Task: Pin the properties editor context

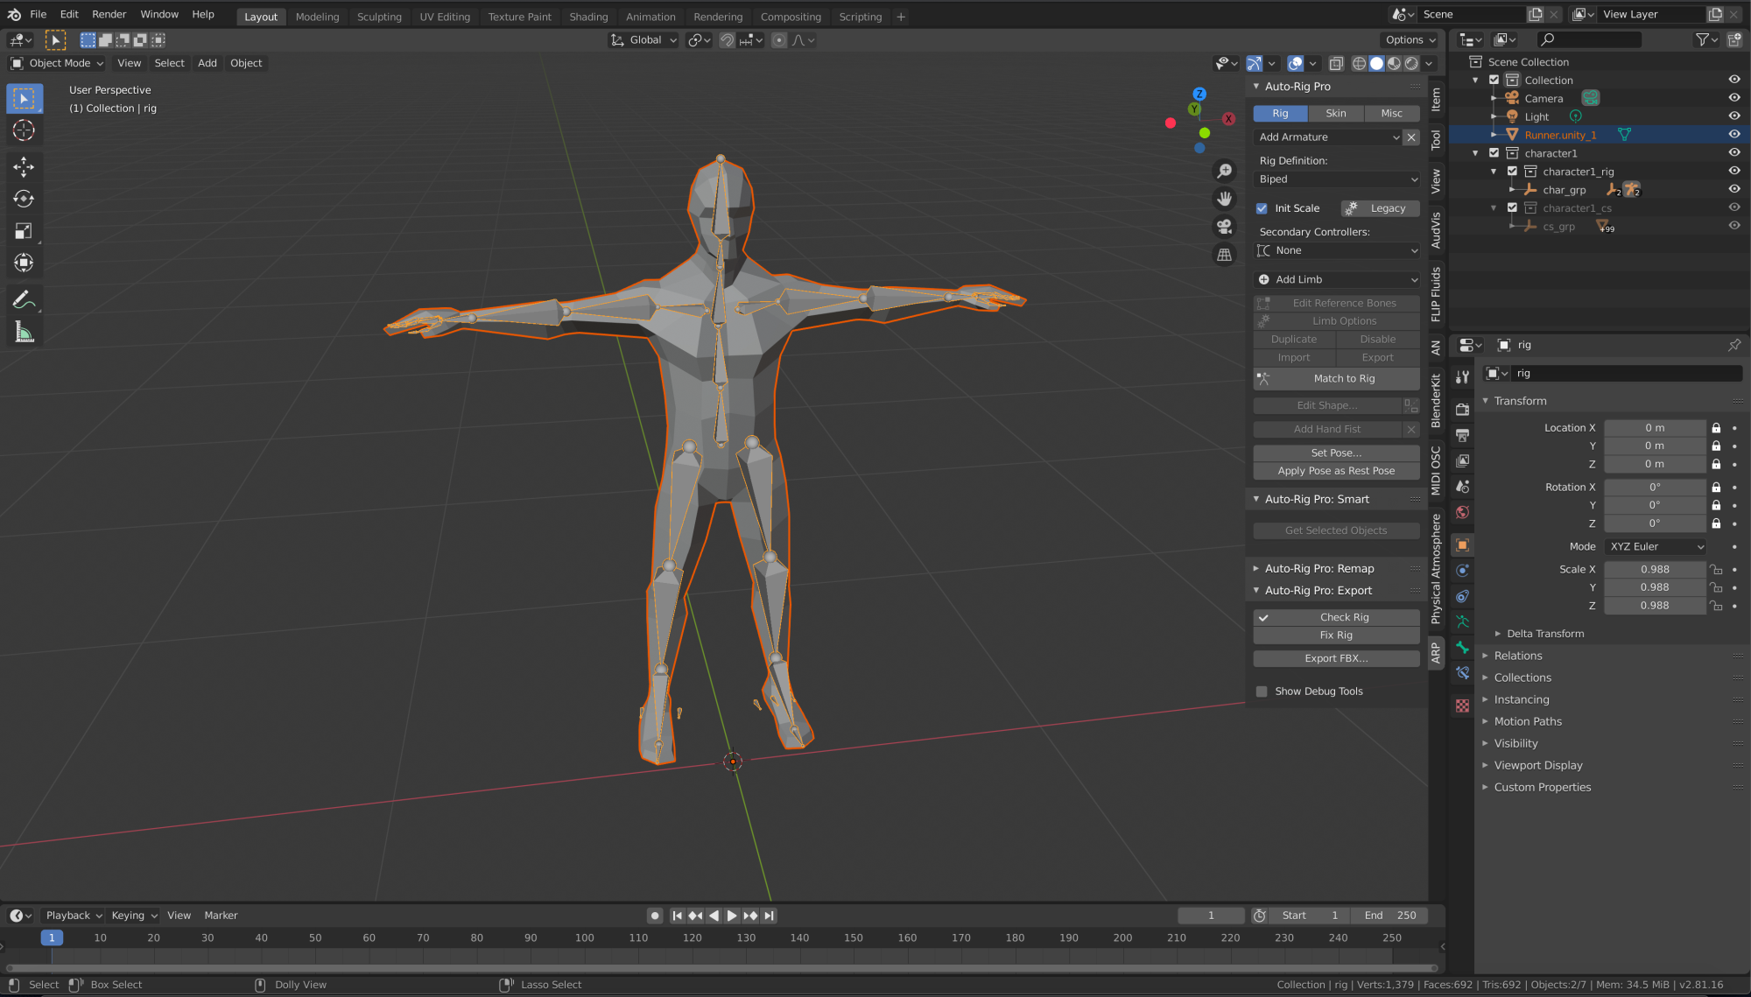Action: point(1734,345)
